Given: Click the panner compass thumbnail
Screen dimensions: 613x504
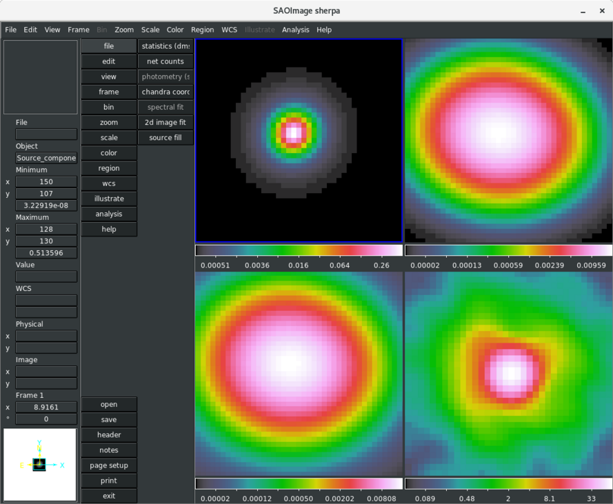Looking at the screenshot, I should click(x=40, y=464).
